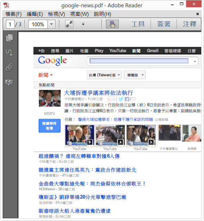Open the page thumbnails panel icon
The image size is (204, 221).
(x=9, y=38)
